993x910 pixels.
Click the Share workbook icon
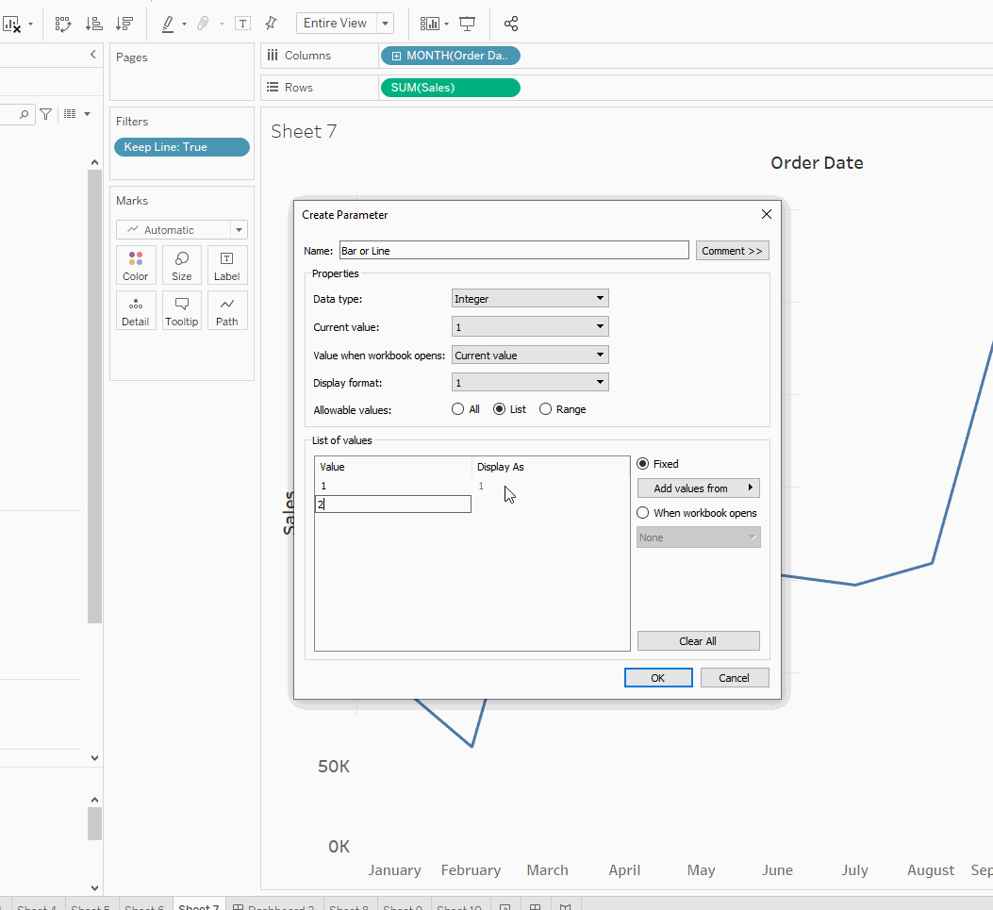(511, 25)
